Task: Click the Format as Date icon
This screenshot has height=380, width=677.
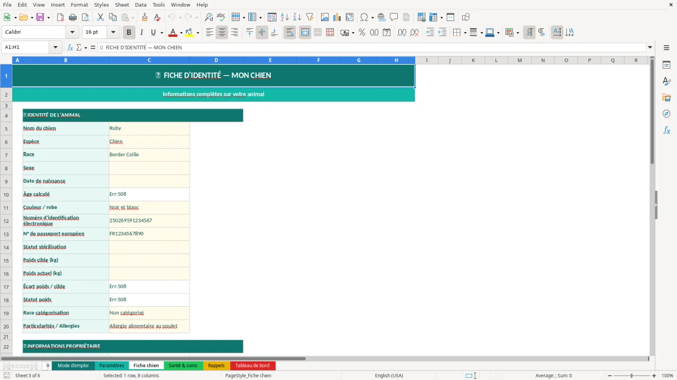Action: point(386,33)
